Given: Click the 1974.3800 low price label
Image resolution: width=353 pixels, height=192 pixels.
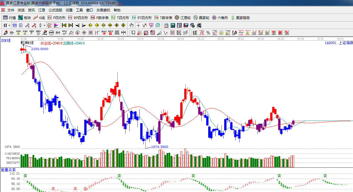Looking at the screenshot, I should pos(159,147).
